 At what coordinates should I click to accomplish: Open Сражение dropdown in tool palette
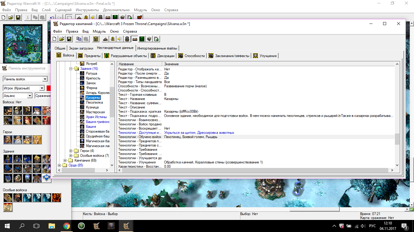point(43,96)
